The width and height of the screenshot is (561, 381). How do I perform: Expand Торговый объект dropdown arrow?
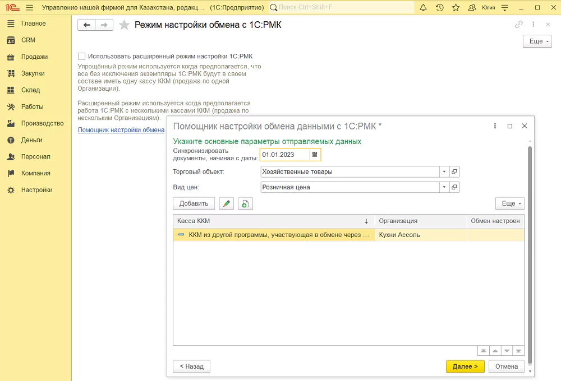[444, 171]
